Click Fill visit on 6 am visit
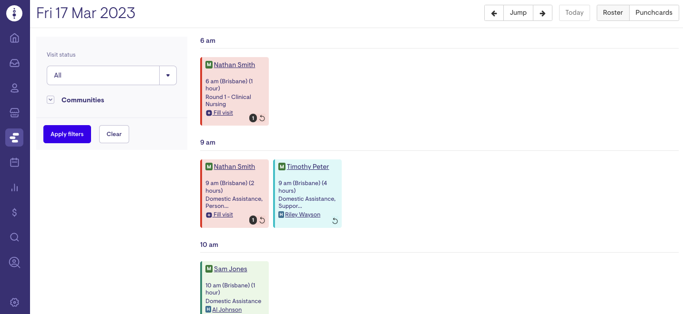The width and height of the screenshot is (683, 314). (x=223, y=113)
